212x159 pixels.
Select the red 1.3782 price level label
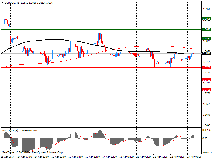click(206, 67)
